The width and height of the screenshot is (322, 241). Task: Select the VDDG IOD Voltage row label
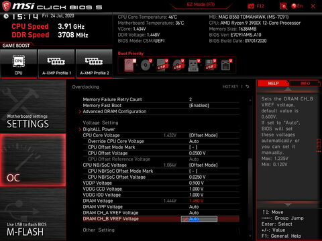(x=102, y=195)
